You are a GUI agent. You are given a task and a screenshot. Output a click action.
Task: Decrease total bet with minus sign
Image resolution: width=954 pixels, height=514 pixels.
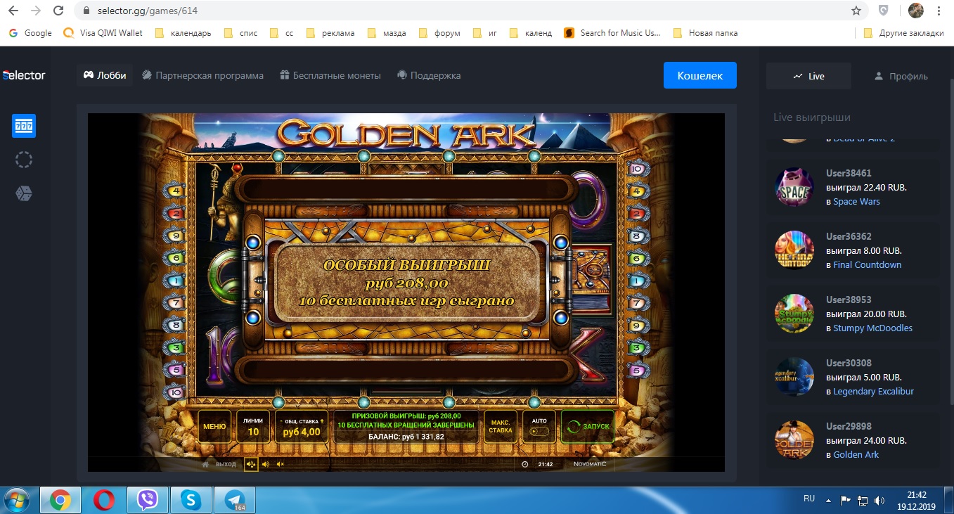[281, 420]
